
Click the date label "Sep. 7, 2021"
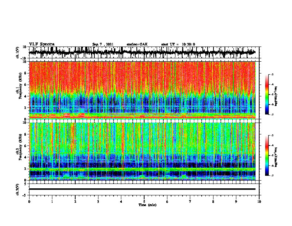(103, 44)
